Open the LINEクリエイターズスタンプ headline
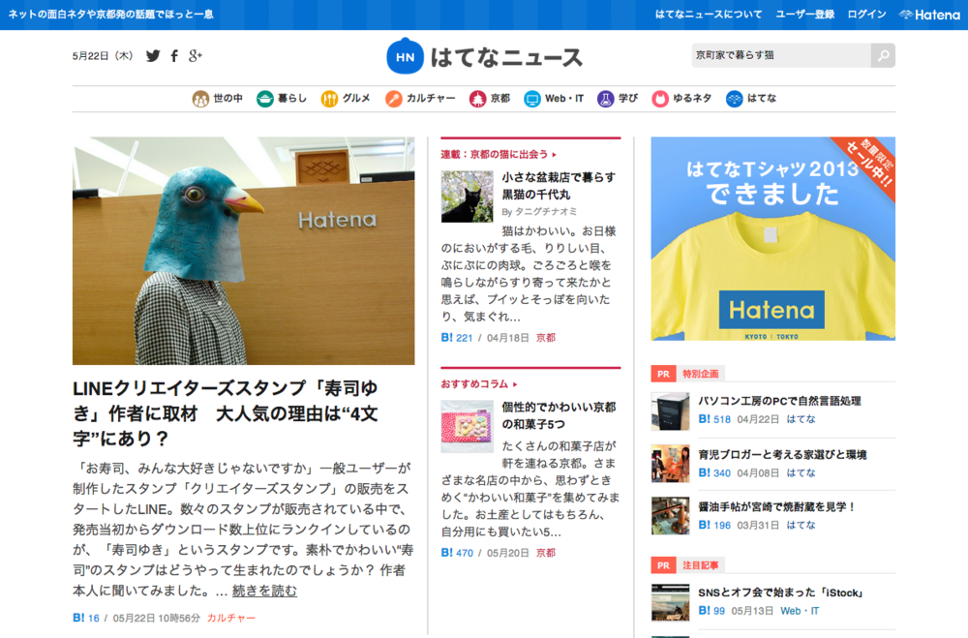Screen dimensions: 968x638 (x=226, y=413)
